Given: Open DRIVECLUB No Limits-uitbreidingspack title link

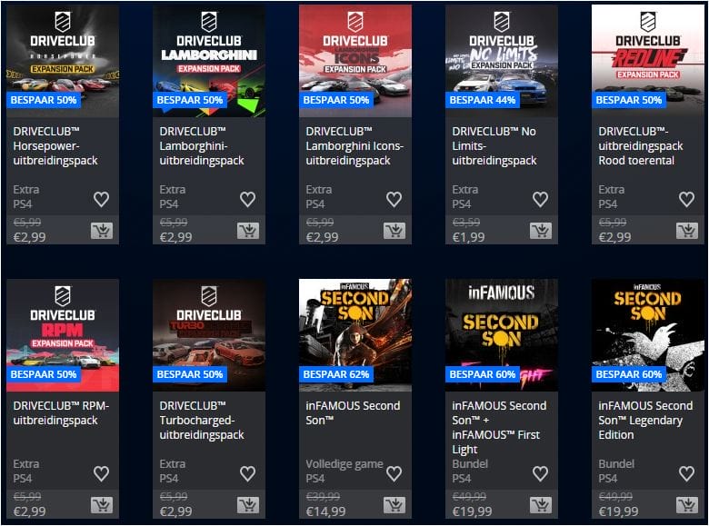Looking at the screenshot, I should [494, 146].
